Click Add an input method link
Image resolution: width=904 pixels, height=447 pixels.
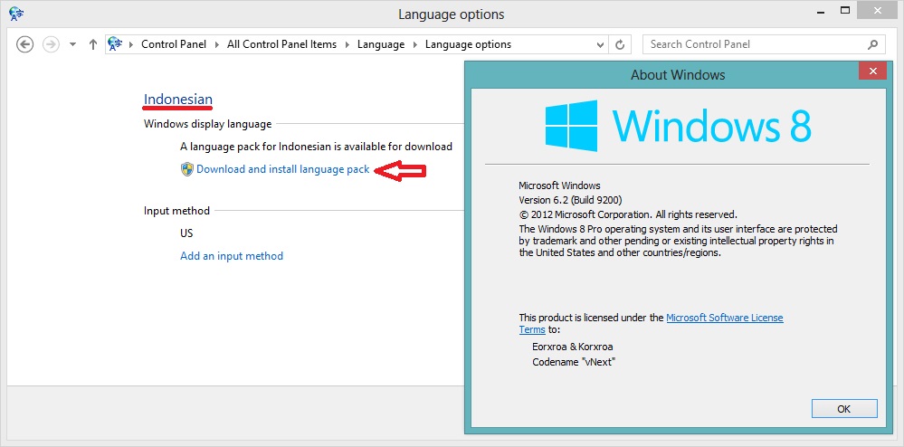[x=232, y=255]
